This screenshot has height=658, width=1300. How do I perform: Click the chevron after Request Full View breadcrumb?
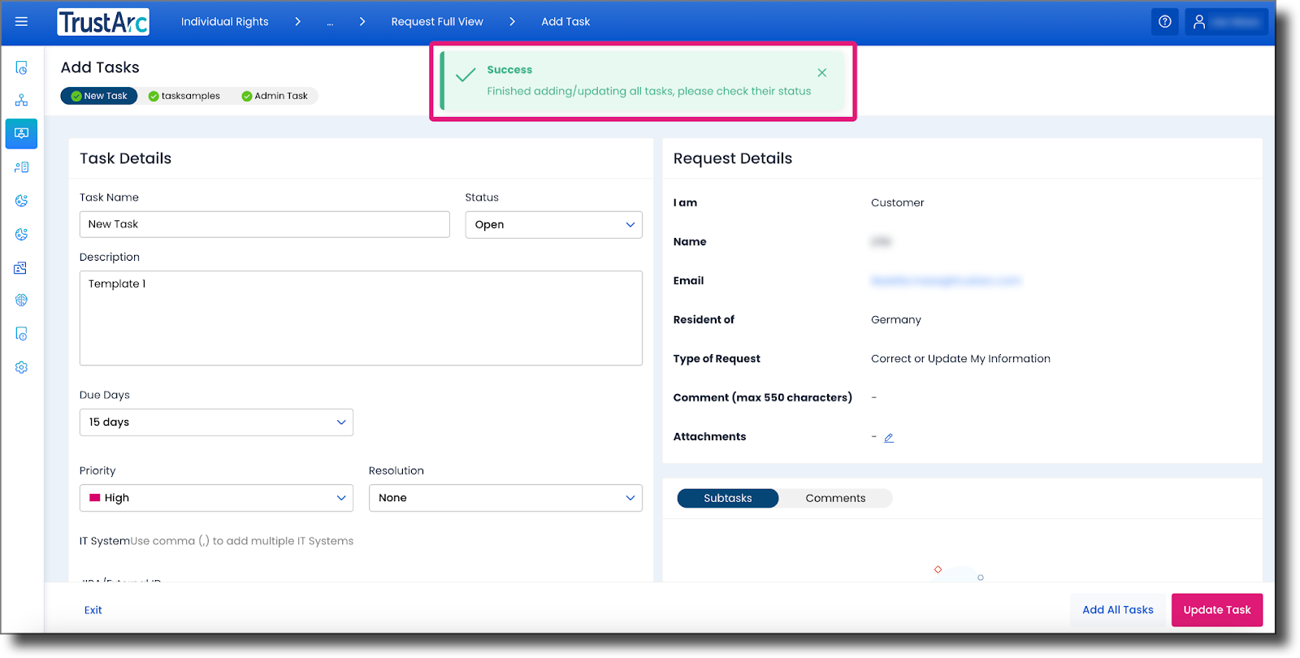[x=512, y=22]
